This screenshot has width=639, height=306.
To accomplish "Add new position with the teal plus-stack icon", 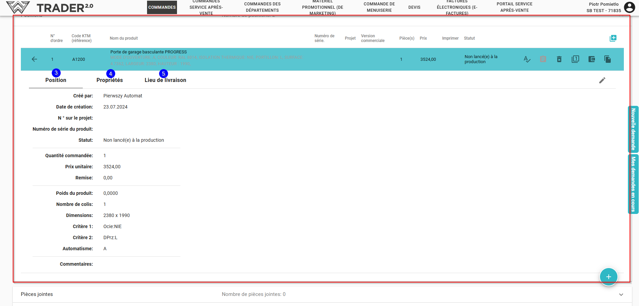I will point(613,38).
